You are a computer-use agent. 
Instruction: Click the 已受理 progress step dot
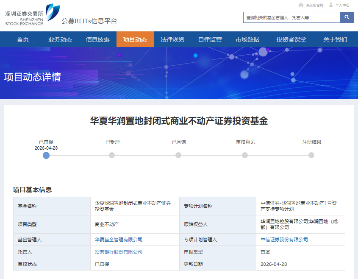112,155
